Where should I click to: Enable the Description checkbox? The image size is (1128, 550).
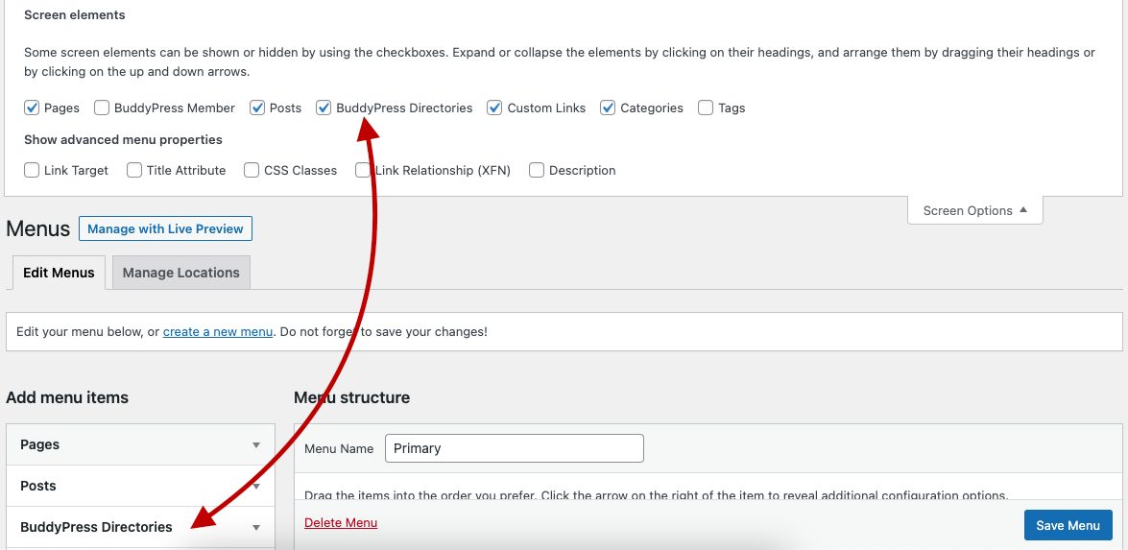[537, 171]
